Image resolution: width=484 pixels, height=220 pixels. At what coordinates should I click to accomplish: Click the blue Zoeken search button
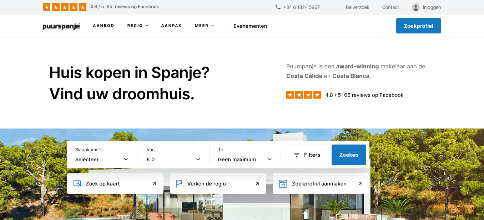pyautogui.click(x=349, y=155)
